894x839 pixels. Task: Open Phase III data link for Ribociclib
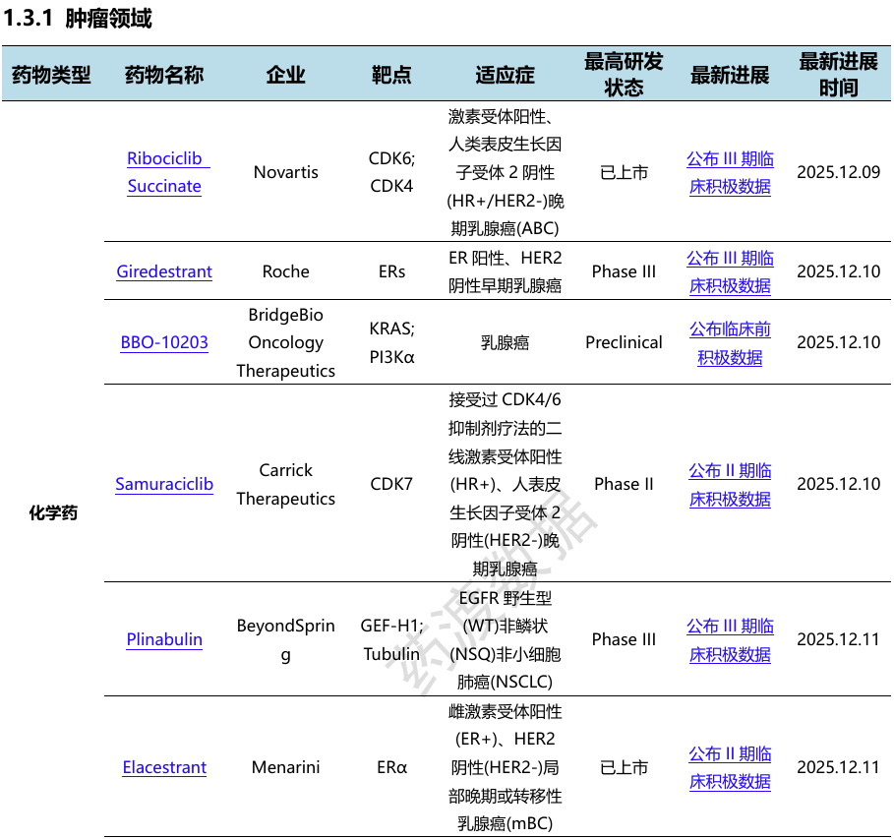(730, 172)
